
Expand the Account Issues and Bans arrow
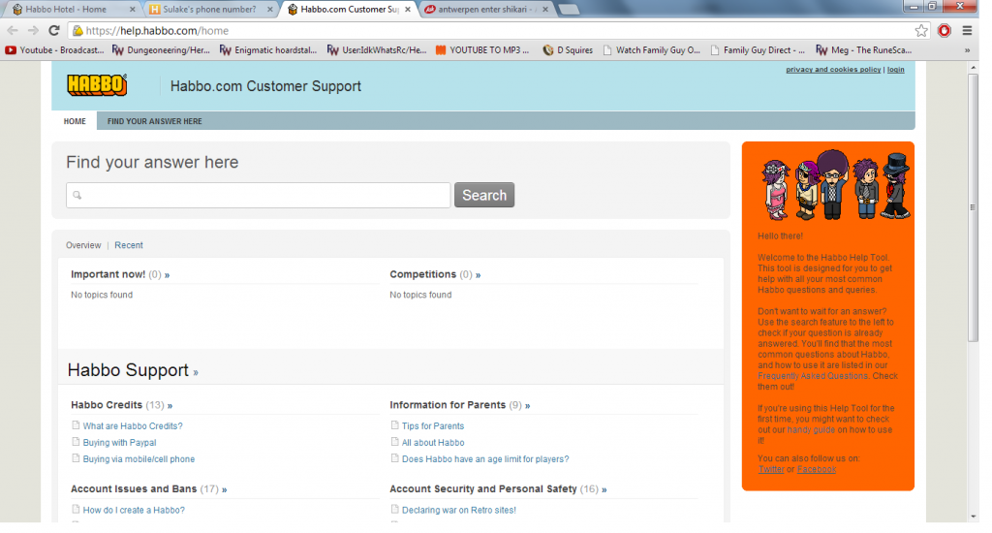coord(225,489)
